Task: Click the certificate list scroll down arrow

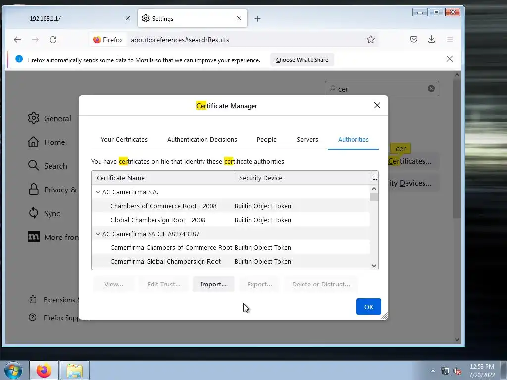Action: pos(374,266)
